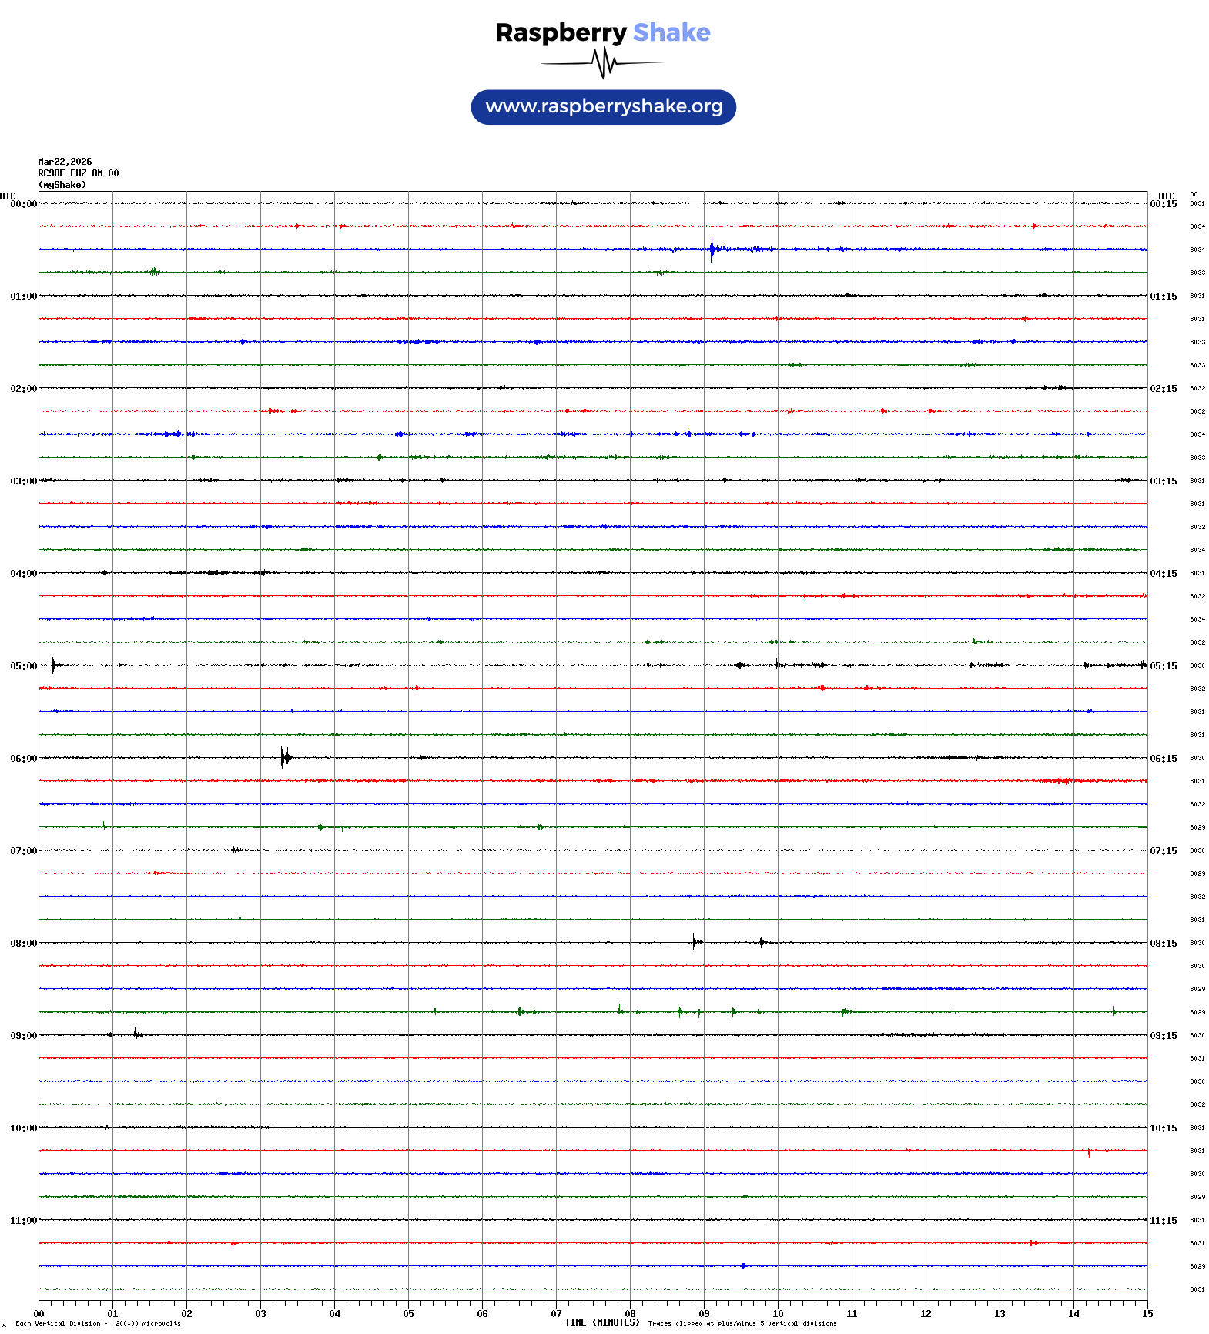Click the large blue spike near minute 09
Screen dimensions: 1209x1334
click(712, 249)
